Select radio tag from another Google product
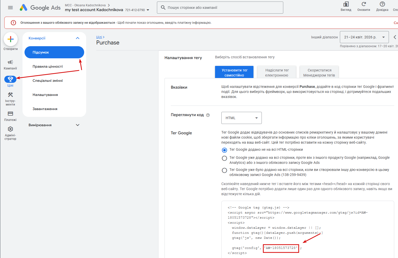The image size is (398, 258). pyautogui.click(x=224, y=158)
